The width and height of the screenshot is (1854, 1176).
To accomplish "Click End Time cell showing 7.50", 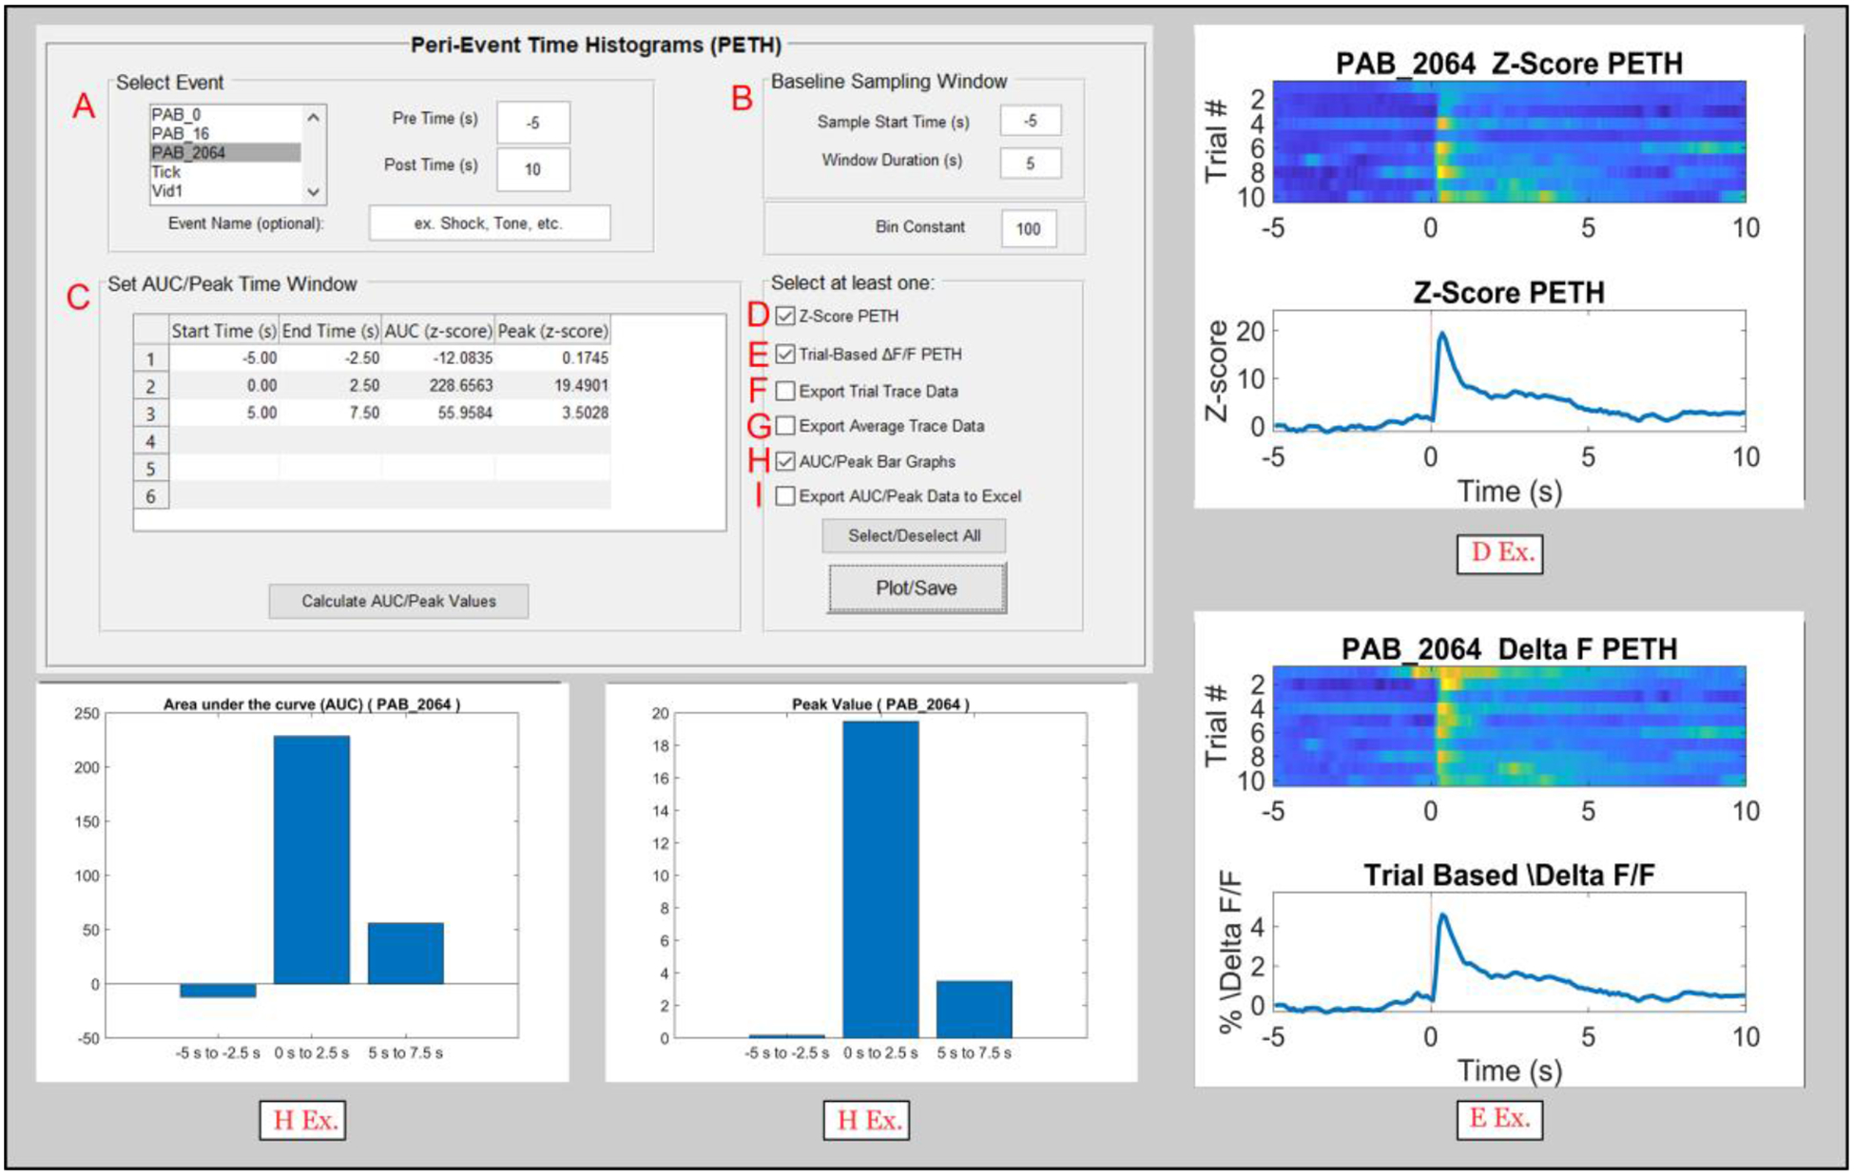I will (331, 414).
